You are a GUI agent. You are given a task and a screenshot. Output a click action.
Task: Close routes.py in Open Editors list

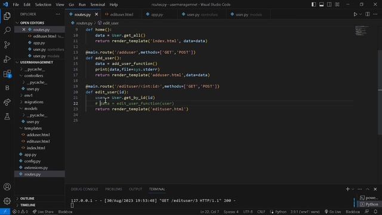pyautogui.click(x=24, y=29)
